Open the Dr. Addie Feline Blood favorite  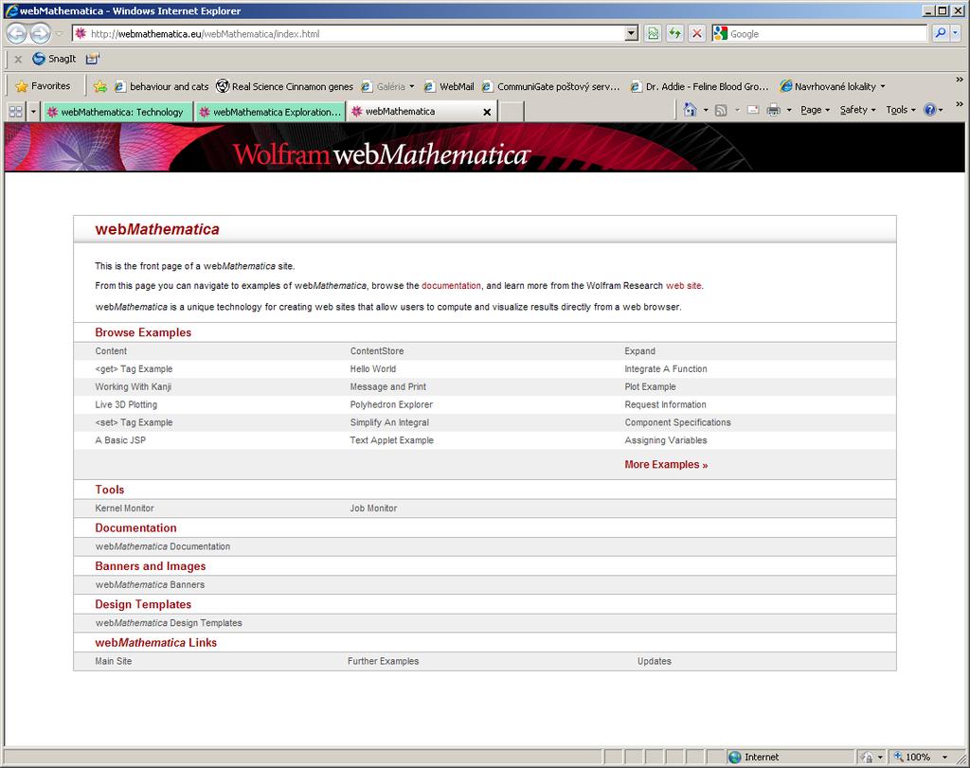pyautogui.click(x=699, y=86)
